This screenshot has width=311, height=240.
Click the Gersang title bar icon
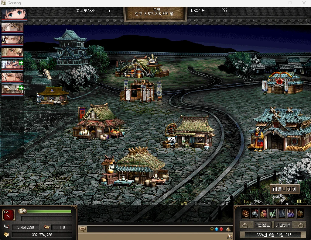click(x=3, y=3)
